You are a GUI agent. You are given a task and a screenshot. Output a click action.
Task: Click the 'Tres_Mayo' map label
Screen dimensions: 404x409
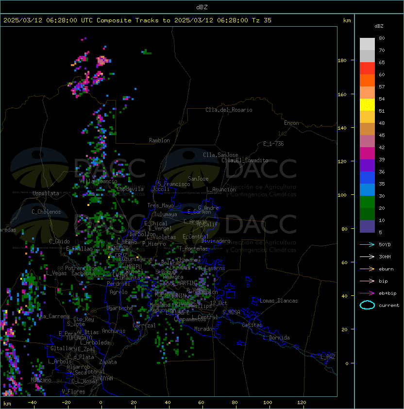point(160,205)
